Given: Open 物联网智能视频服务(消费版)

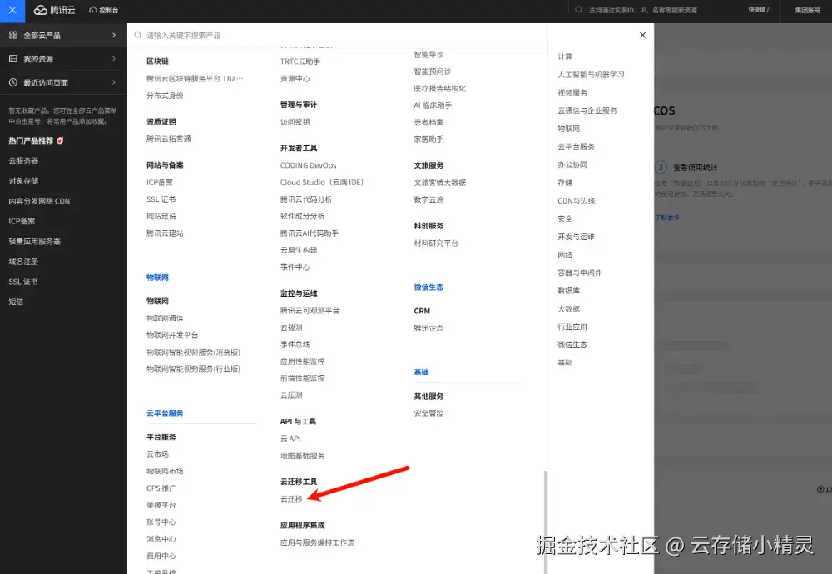Looking at the screenshot, I should (x=194, y=352).
